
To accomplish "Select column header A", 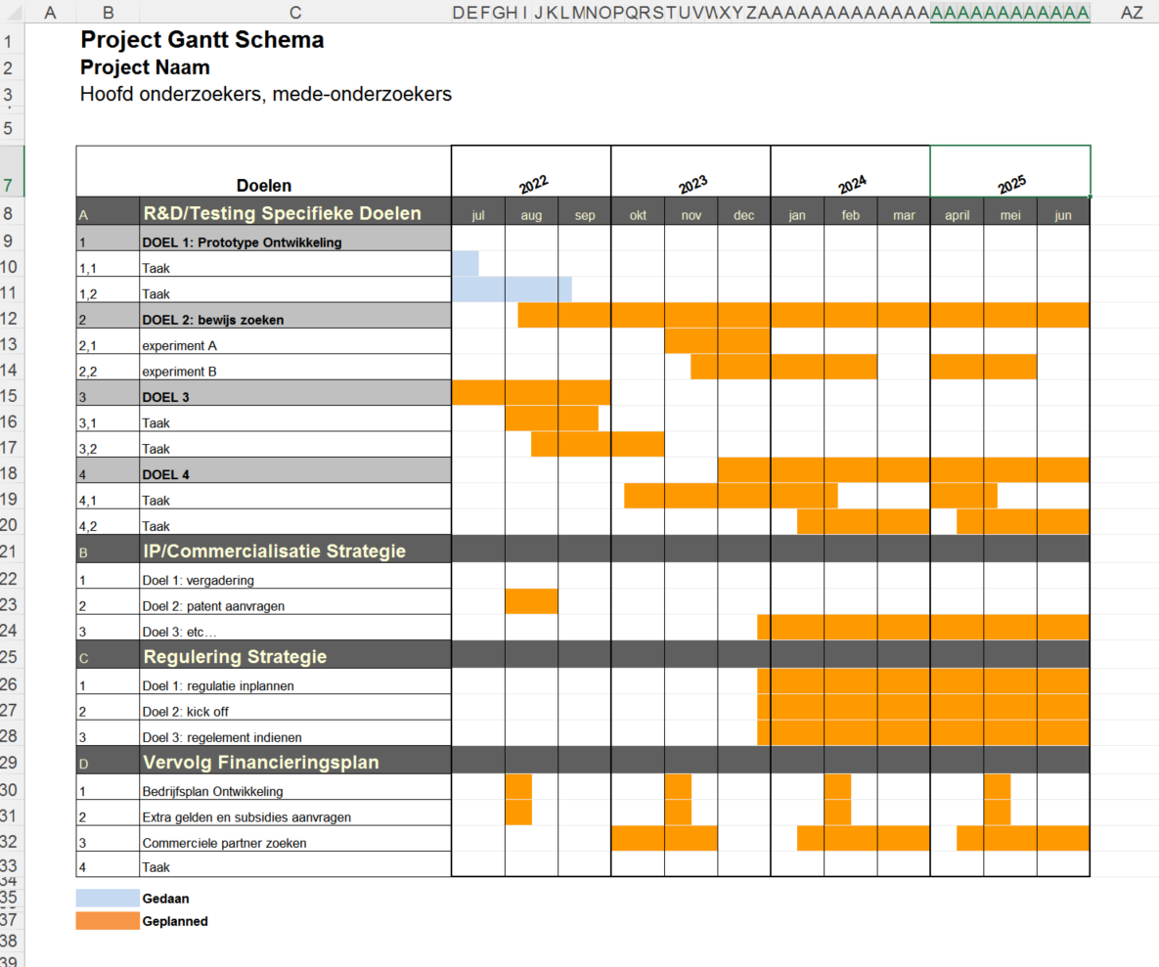I will pos(49,12).
